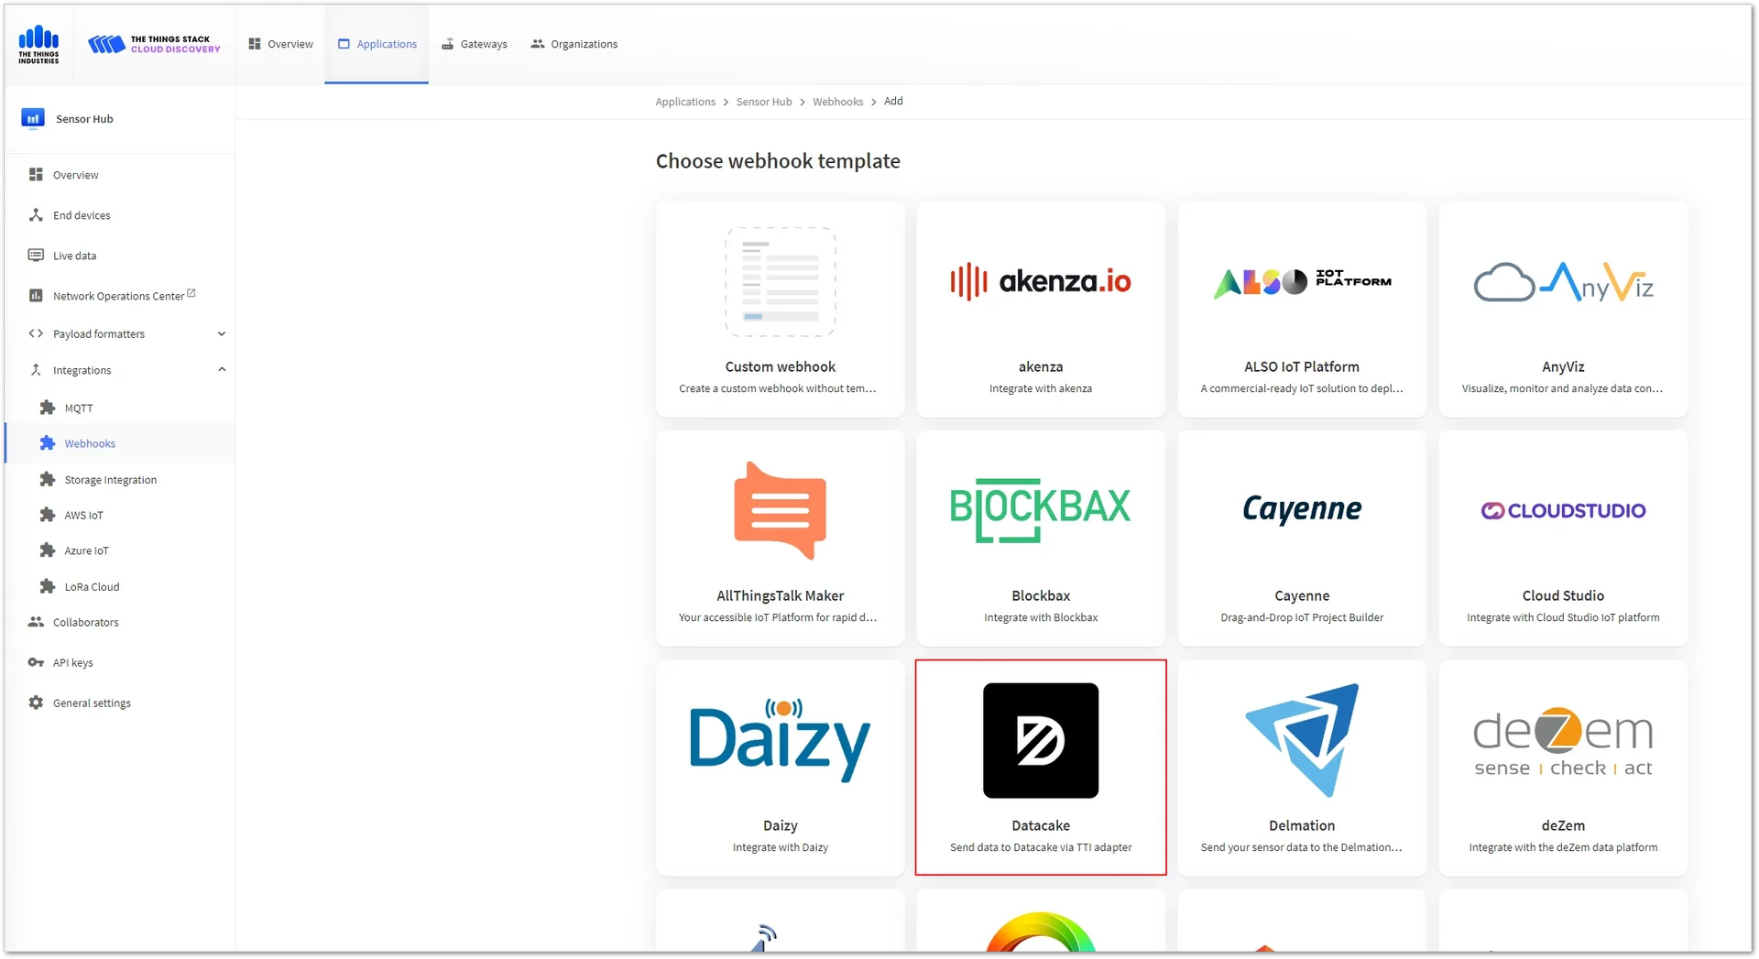Image resolution: width=1759 pixels, height=959 pixels.
Task: Click the API keys key icon
Action: (36, 662)
